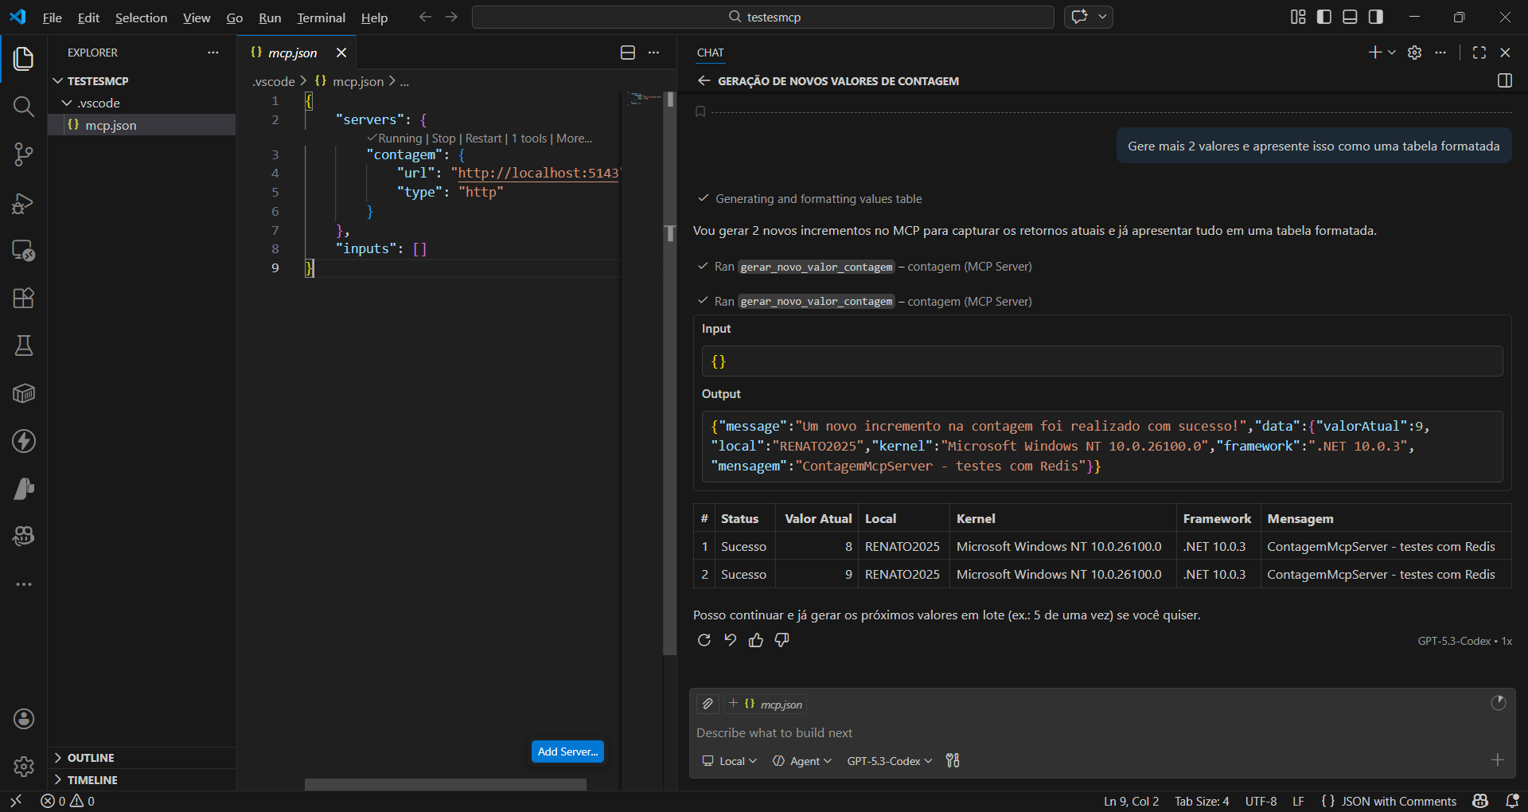Image resolution: width=1528 pixels, height=812 pixels.
Task: Click More... code lens on contagem
Action: [x=574, y=139]
